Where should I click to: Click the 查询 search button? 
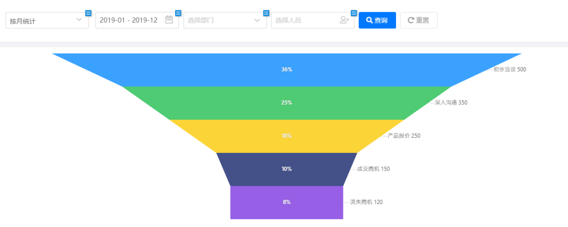click(x=377, y=20)
